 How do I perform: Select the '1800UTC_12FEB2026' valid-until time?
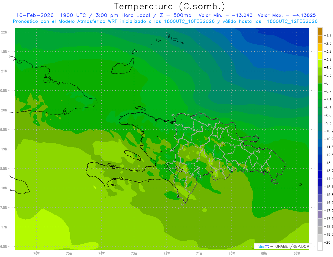292,21
